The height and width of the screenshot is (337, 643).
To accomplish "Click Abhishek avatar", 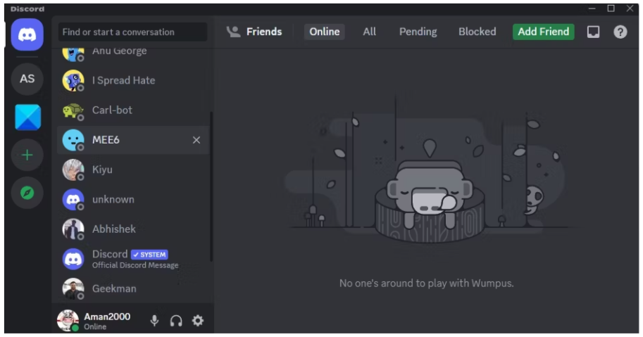I will [x=73, y=229].
